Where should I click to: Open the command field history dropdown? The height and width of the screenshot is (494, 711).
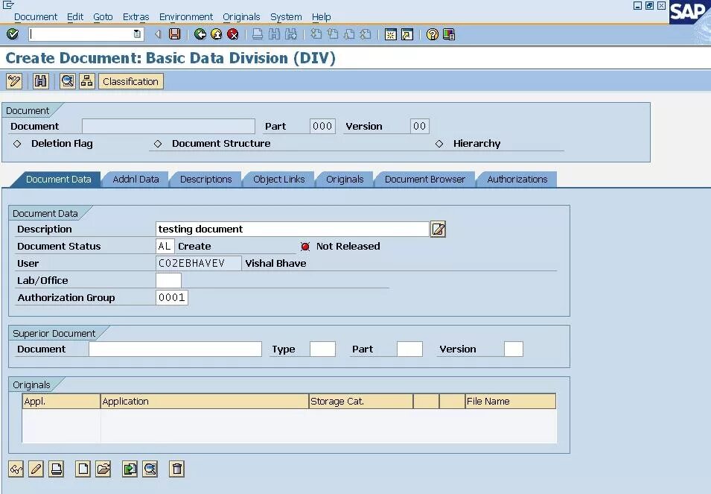coord(137,34)
